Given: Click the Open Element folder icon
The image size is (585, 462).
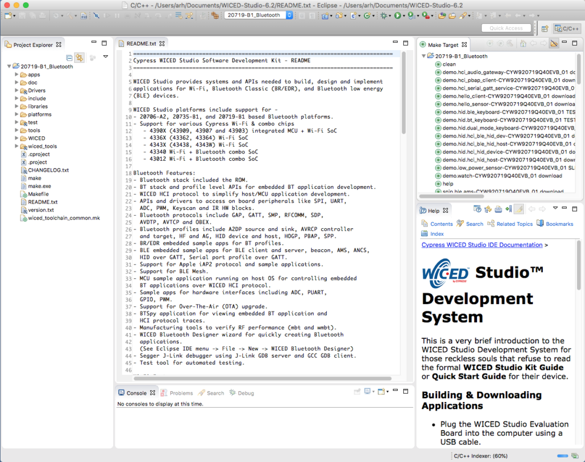Looking at the screenshot, I should click(442, 15).
